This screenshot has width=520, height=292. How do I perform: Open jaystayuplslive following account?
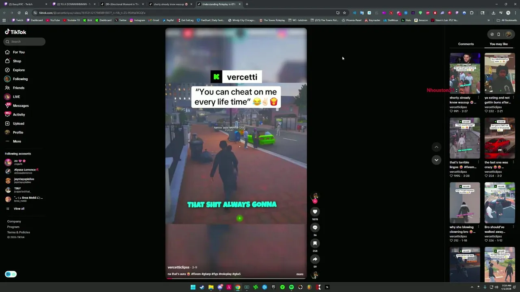click(x=20, y=180)
